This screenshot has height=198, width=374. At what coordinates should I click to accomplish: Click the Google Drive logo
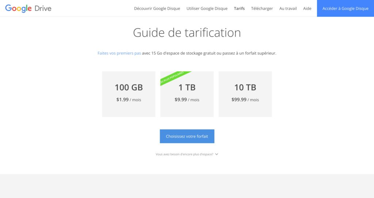[x=28, y=8]
